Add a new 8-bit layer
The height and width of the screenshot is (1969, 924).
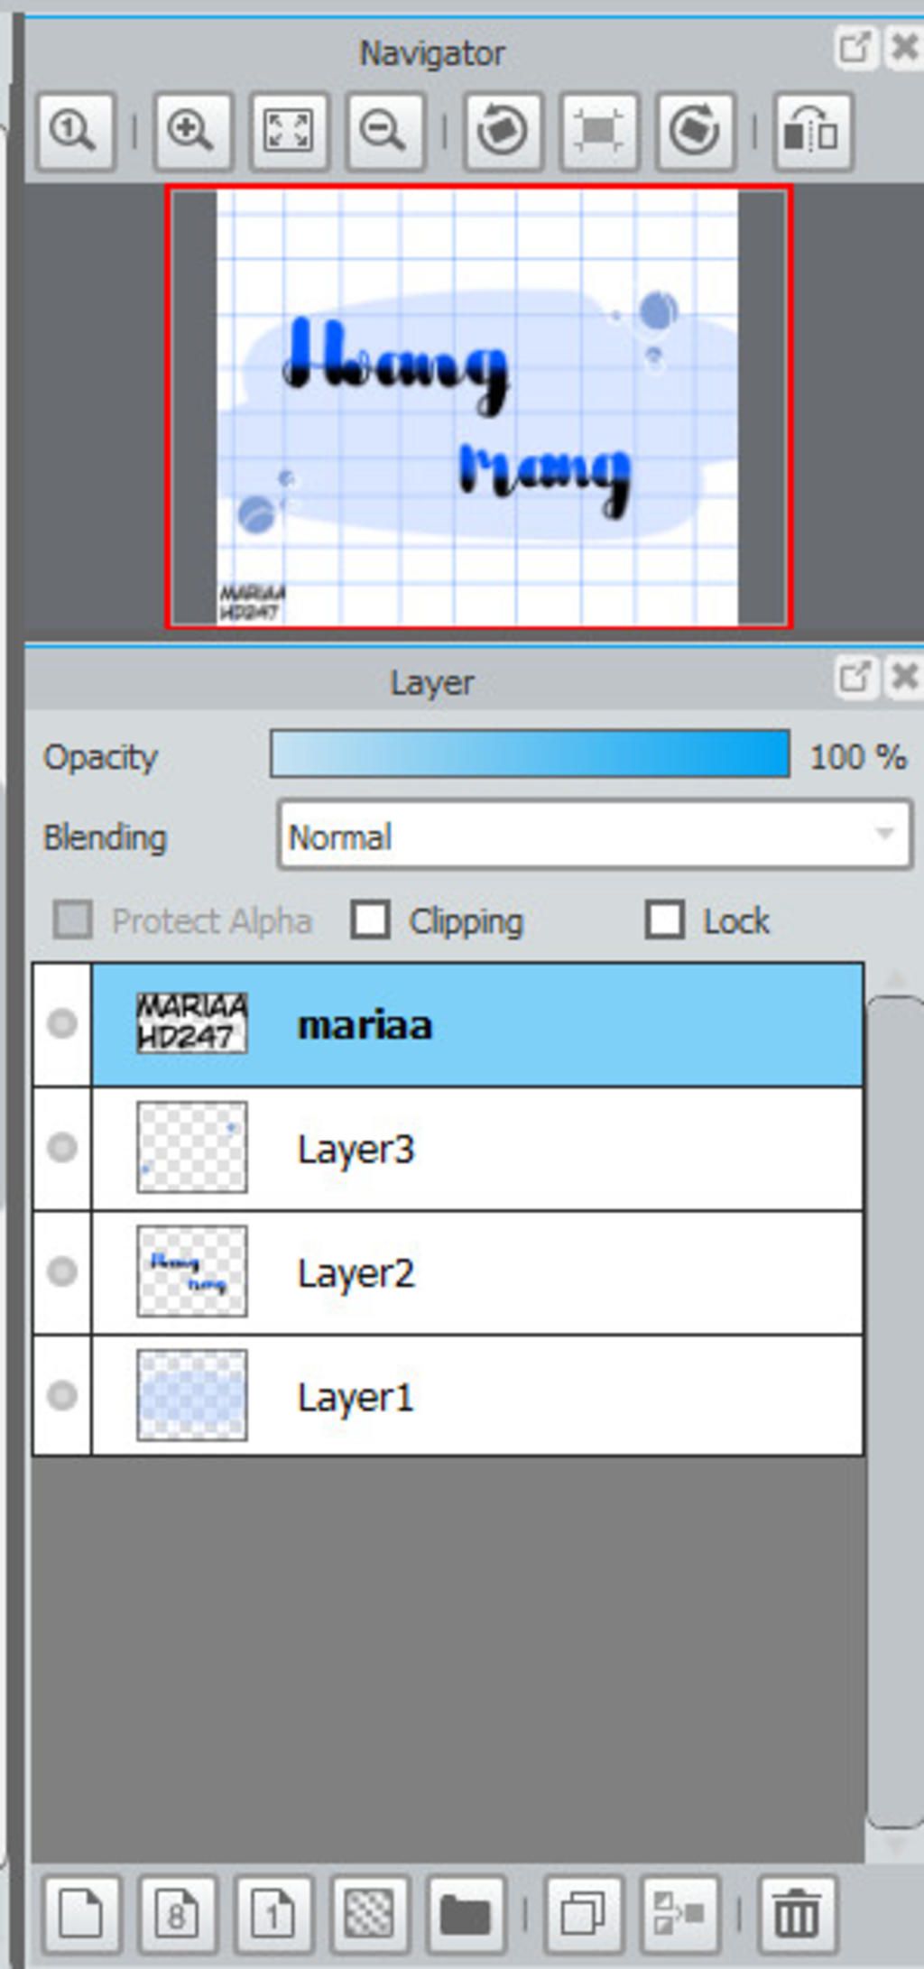click(177, 1912)
